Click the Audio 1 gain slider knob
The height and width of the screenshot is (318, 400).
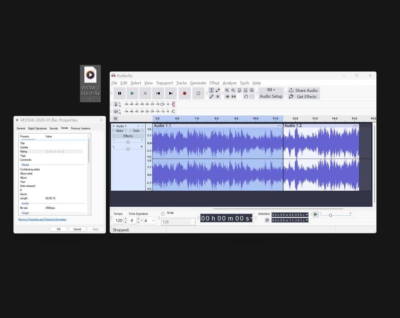128,142
